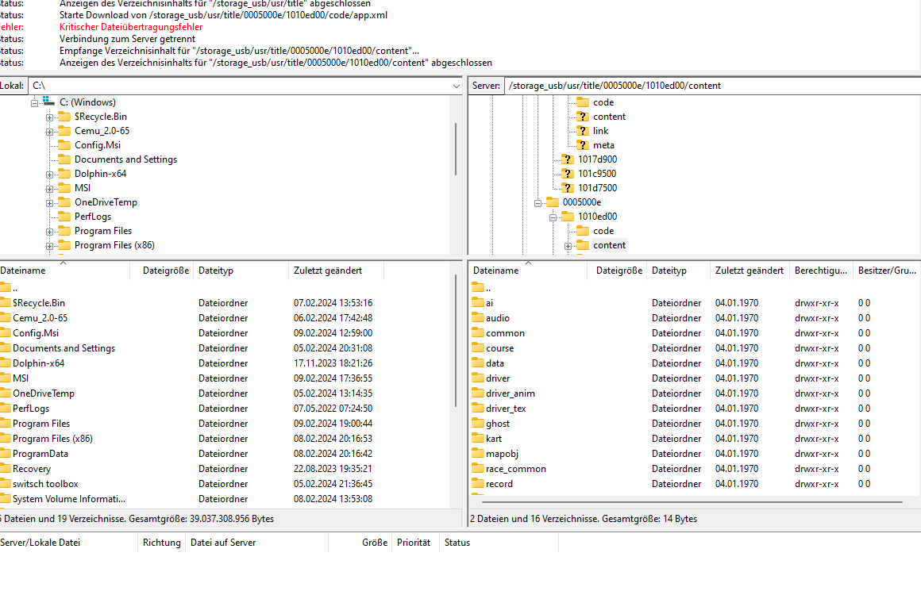The width and height of the screenshot is (921, 595).
Task: Click the Recovery folder icon
Action: point(6,468)
